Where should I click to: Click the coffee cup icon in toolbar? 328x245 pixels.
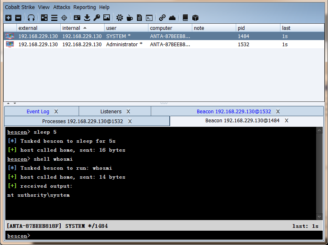pos(130,18)
